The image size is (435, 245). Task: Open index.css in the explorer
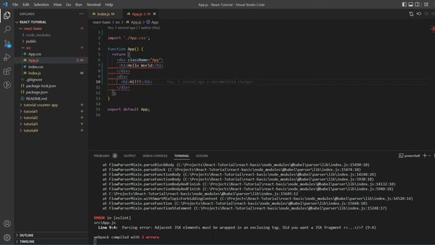(x=35, y=67)
